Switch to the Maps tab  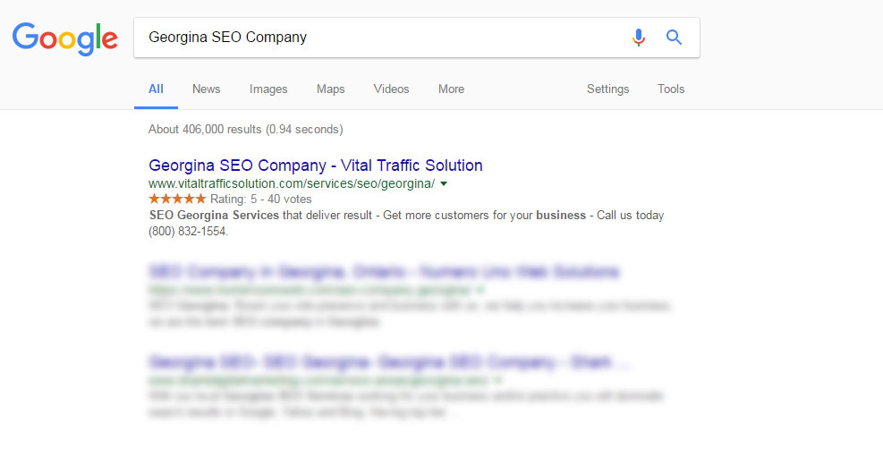(x=330, y=89)
